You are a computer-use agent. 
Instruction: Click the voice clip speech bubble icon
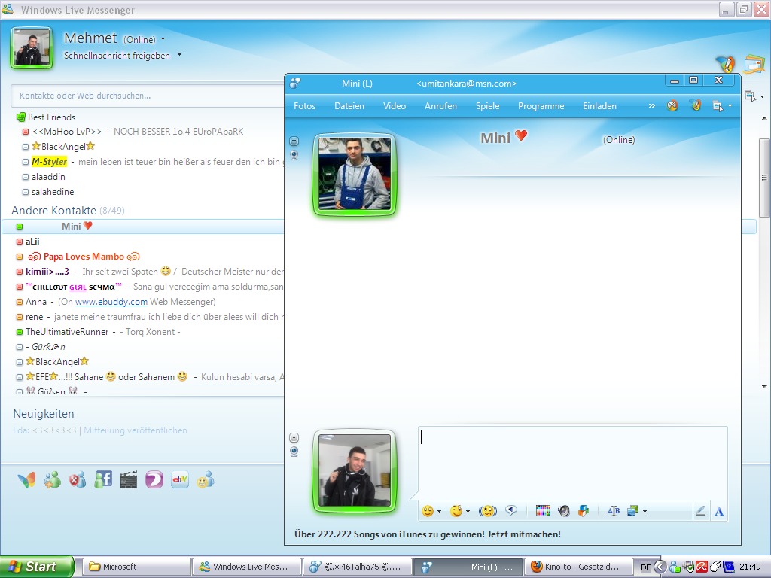pyautogui.click(x=511, y=511)
